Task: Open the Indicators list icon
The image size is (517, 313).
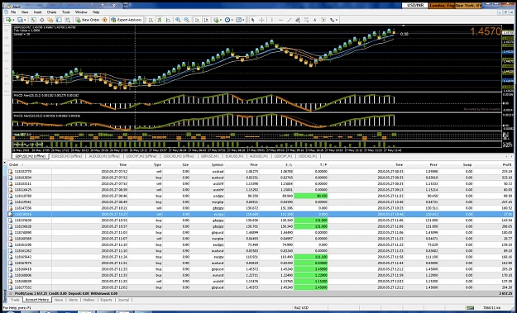Action: click(x=216, y=20)
